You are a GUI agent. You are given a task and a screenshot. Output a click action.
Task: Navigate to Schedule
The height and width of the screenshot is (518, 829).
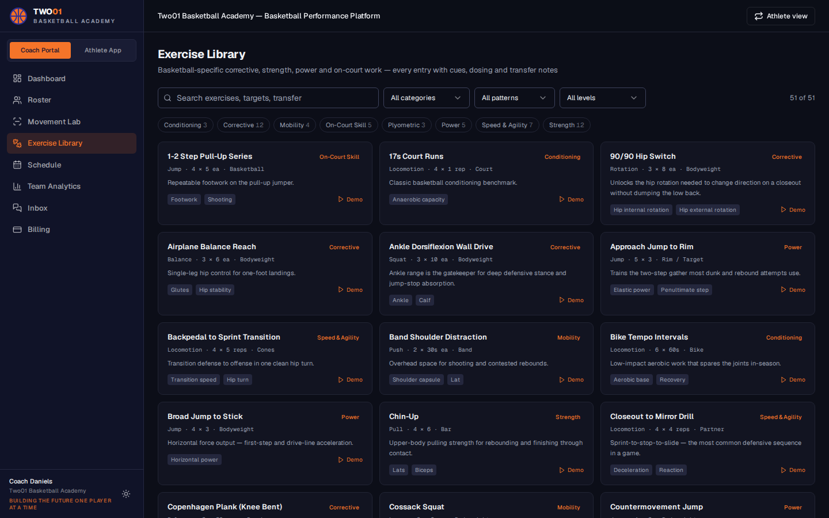71,165
